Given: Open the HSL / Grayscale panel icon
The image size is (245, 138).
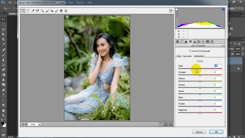Looking at the screenshot, I should (190, 41).
